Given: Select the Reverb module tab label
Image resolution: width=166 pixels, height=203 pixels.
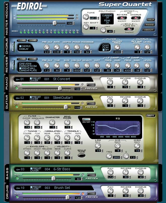Looking at the screenshot, I should (7, 65).
